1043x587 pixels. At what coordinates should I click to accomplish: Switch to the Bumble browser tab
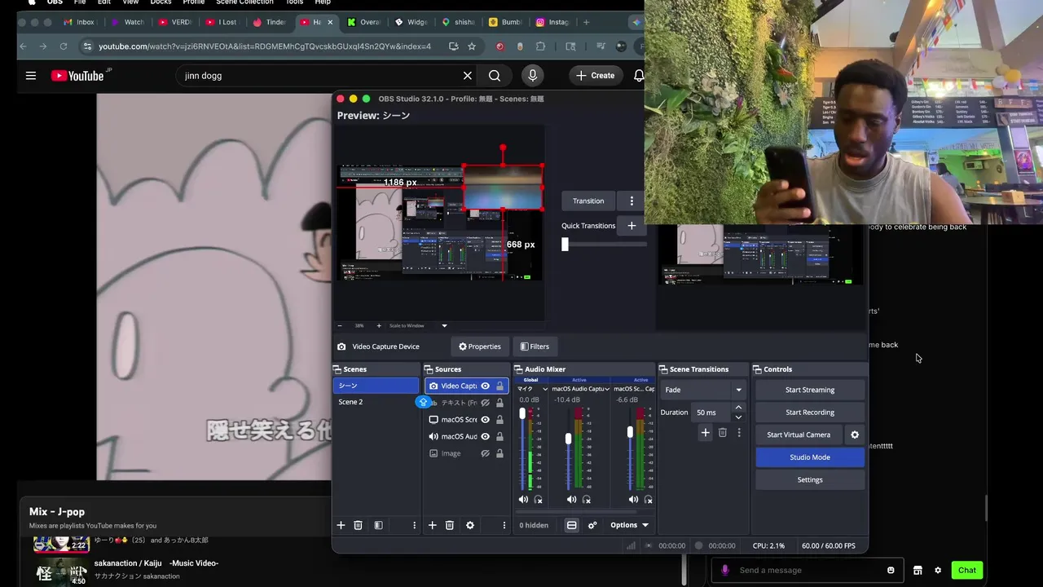[505, 22]
